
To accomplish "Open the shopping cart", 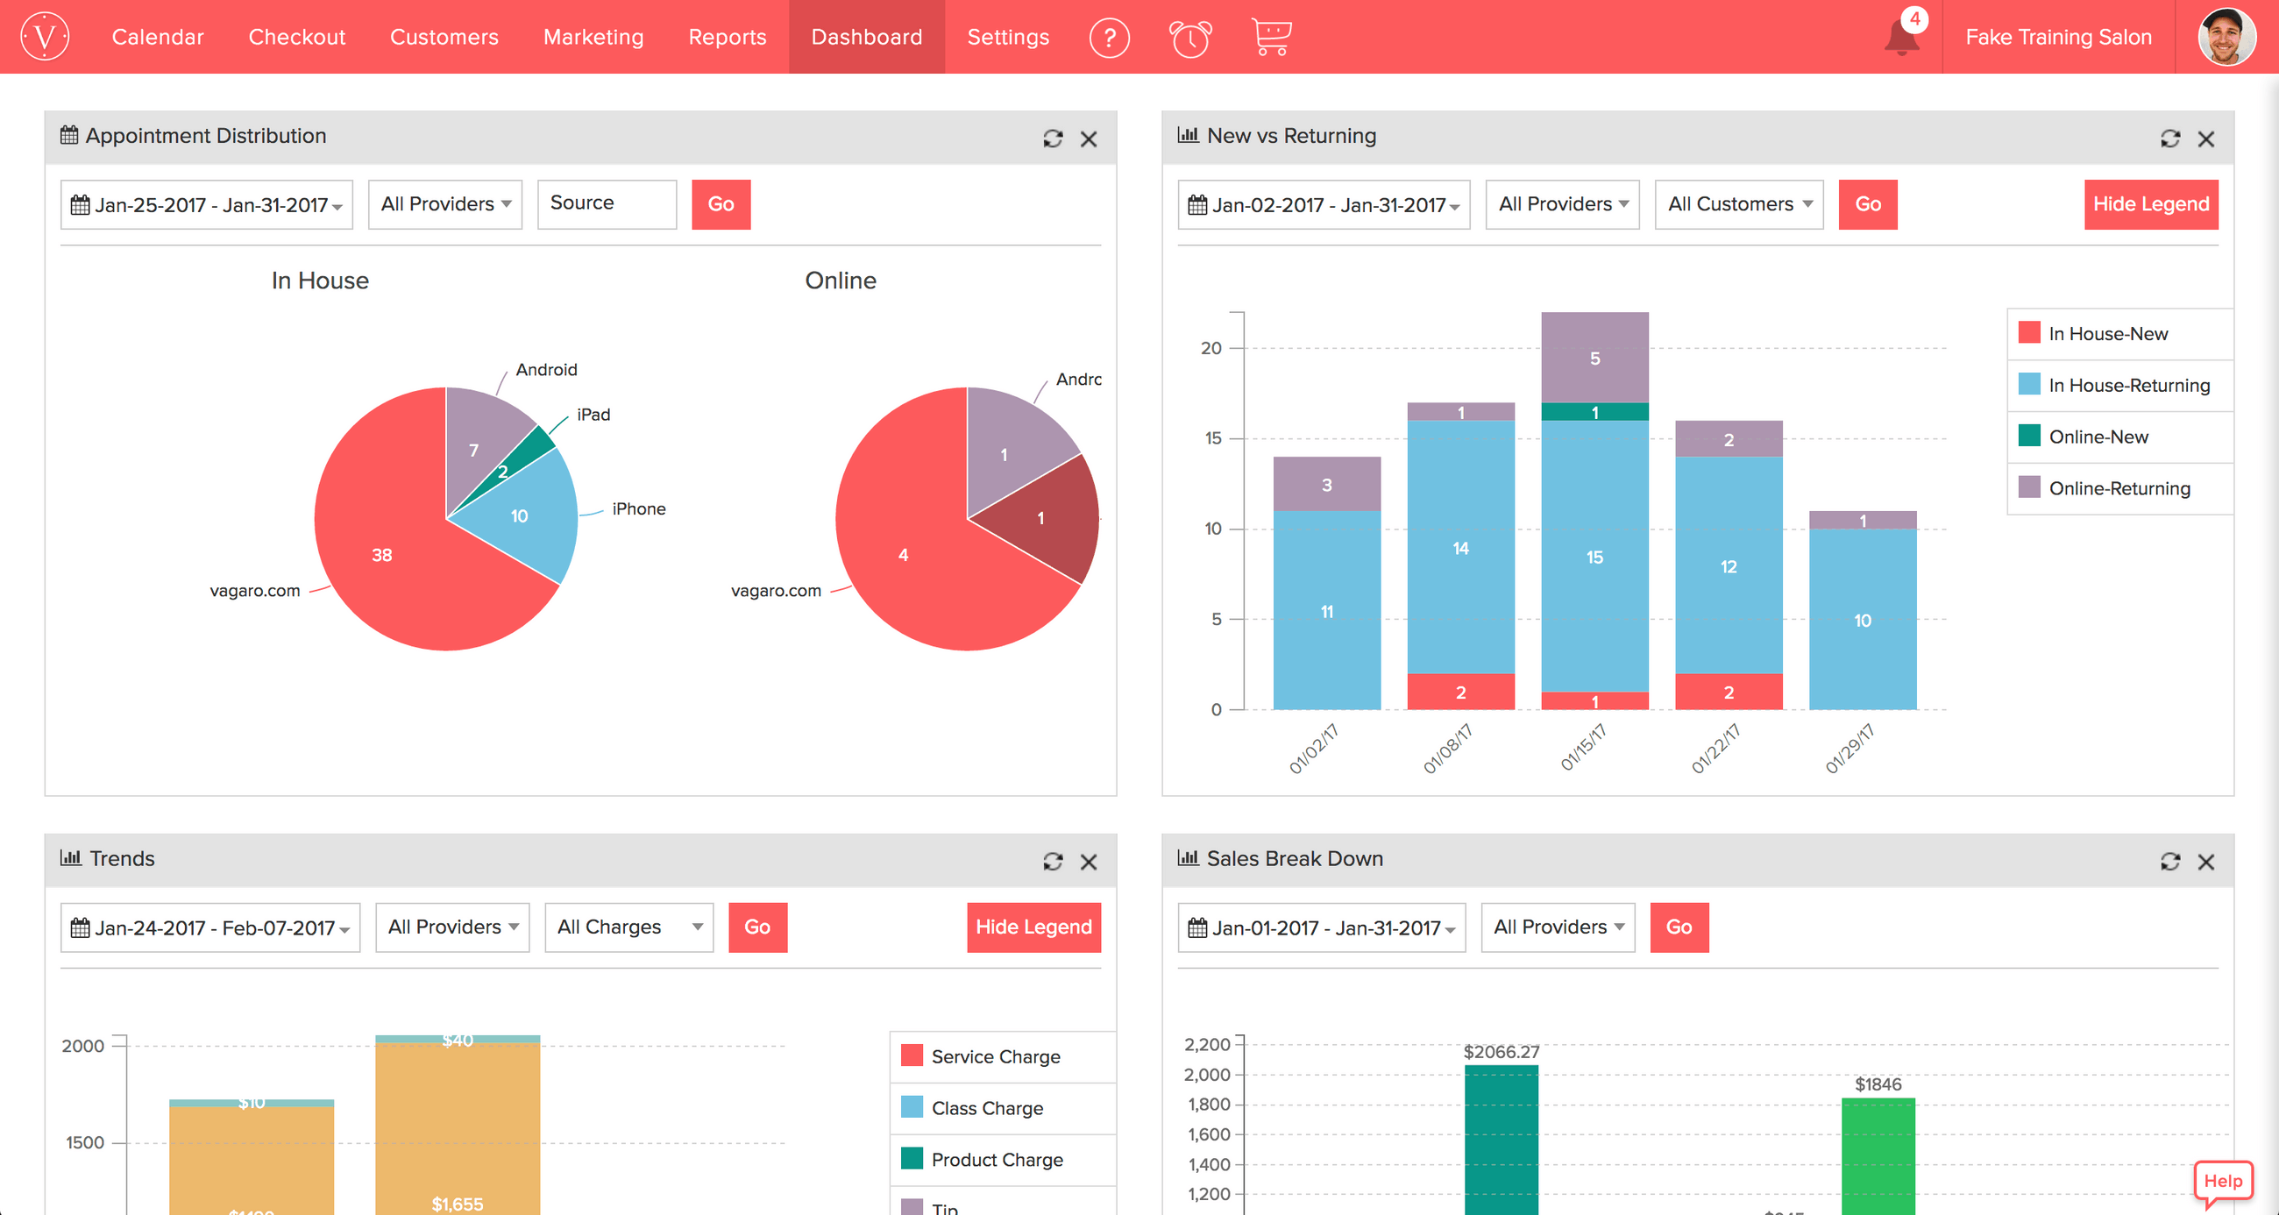I will coord(1271,36).
